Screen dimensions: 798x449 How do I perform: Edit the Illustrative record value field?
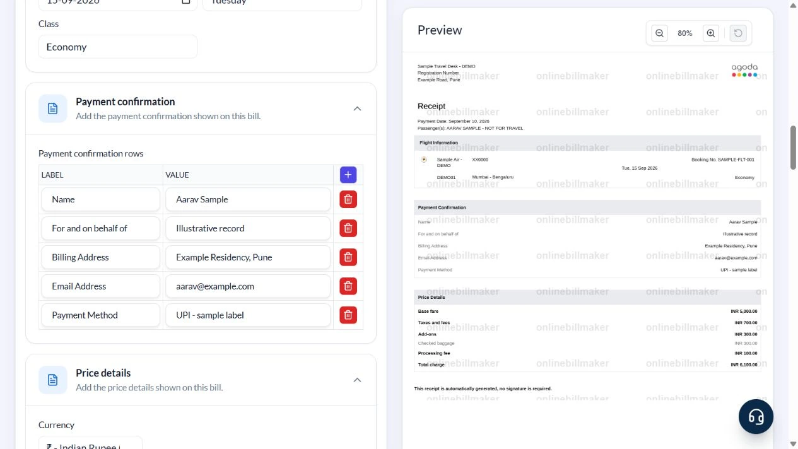(x=248, y=228)
